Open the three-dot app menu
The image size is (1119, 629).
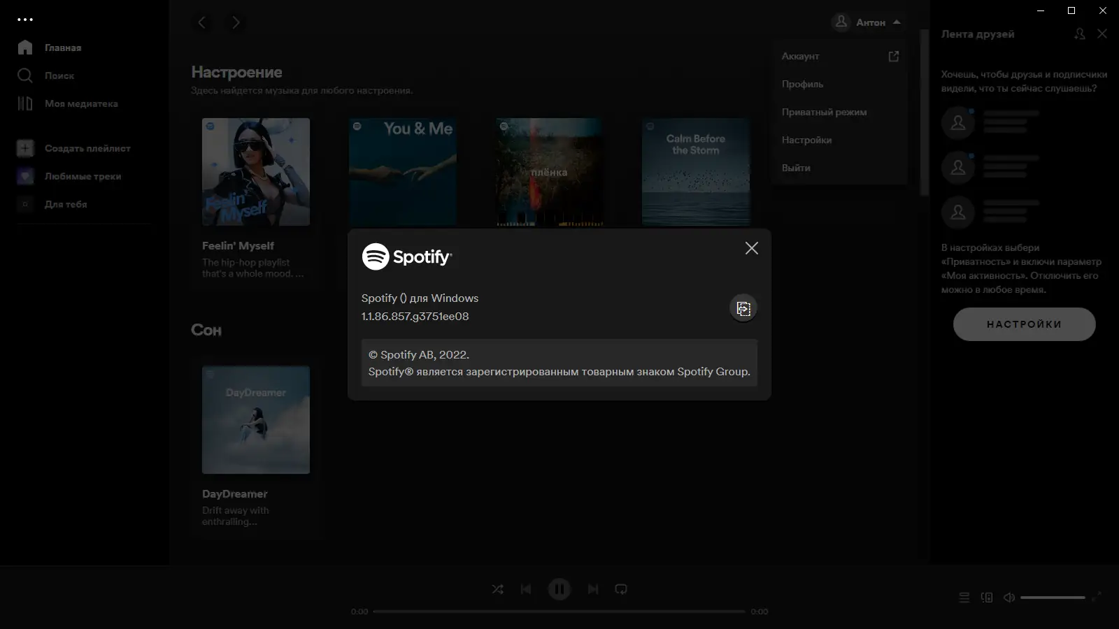[x=25, y=20]
